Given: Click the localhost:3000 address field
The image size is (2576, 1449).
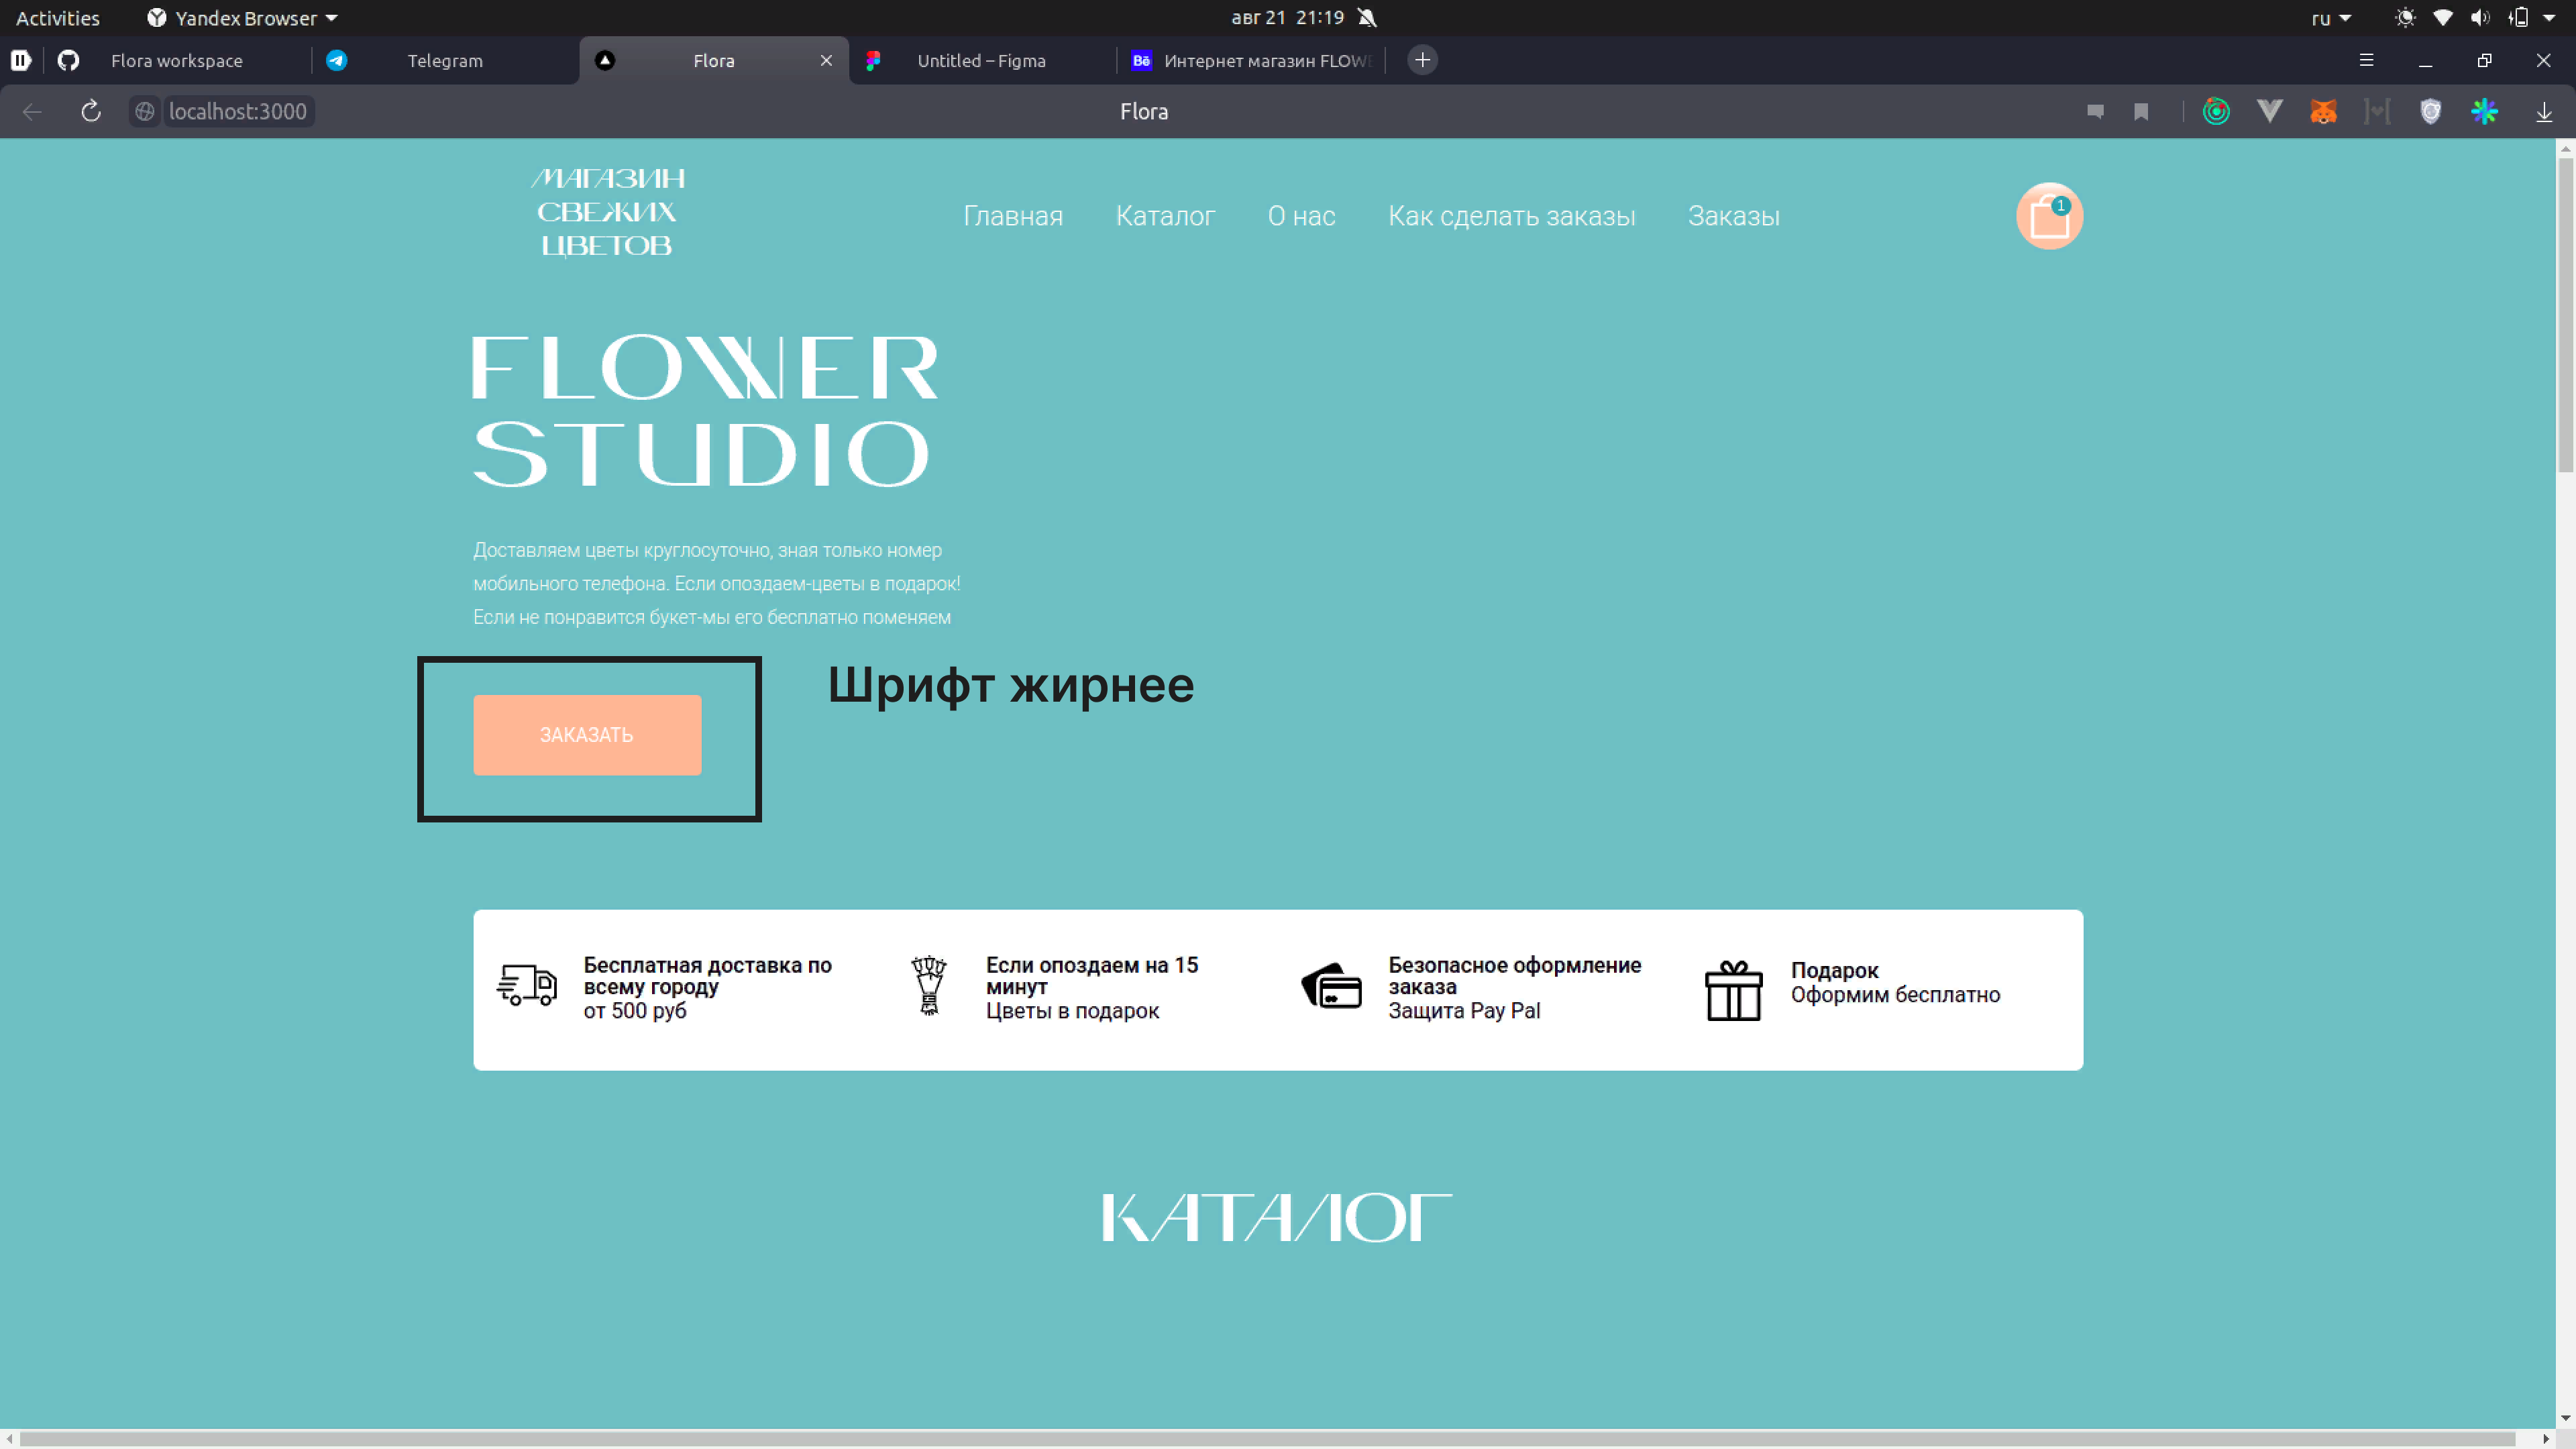Looking at the screenshot, I should pyautogui.click(x=238, y=111).
